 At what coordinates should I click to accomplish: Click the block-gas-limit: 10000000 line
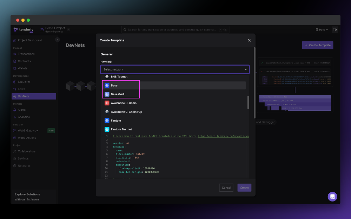(x=137, y=168)
